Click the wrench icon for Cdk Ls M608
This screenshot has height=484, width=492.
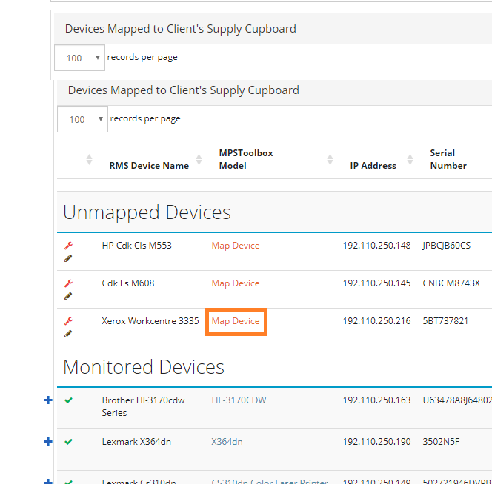pos(68,283)
